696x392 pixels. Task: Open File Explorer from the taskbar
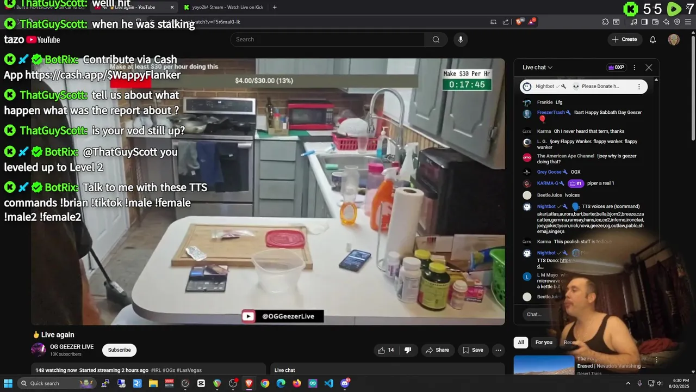[x=153, y=383]
